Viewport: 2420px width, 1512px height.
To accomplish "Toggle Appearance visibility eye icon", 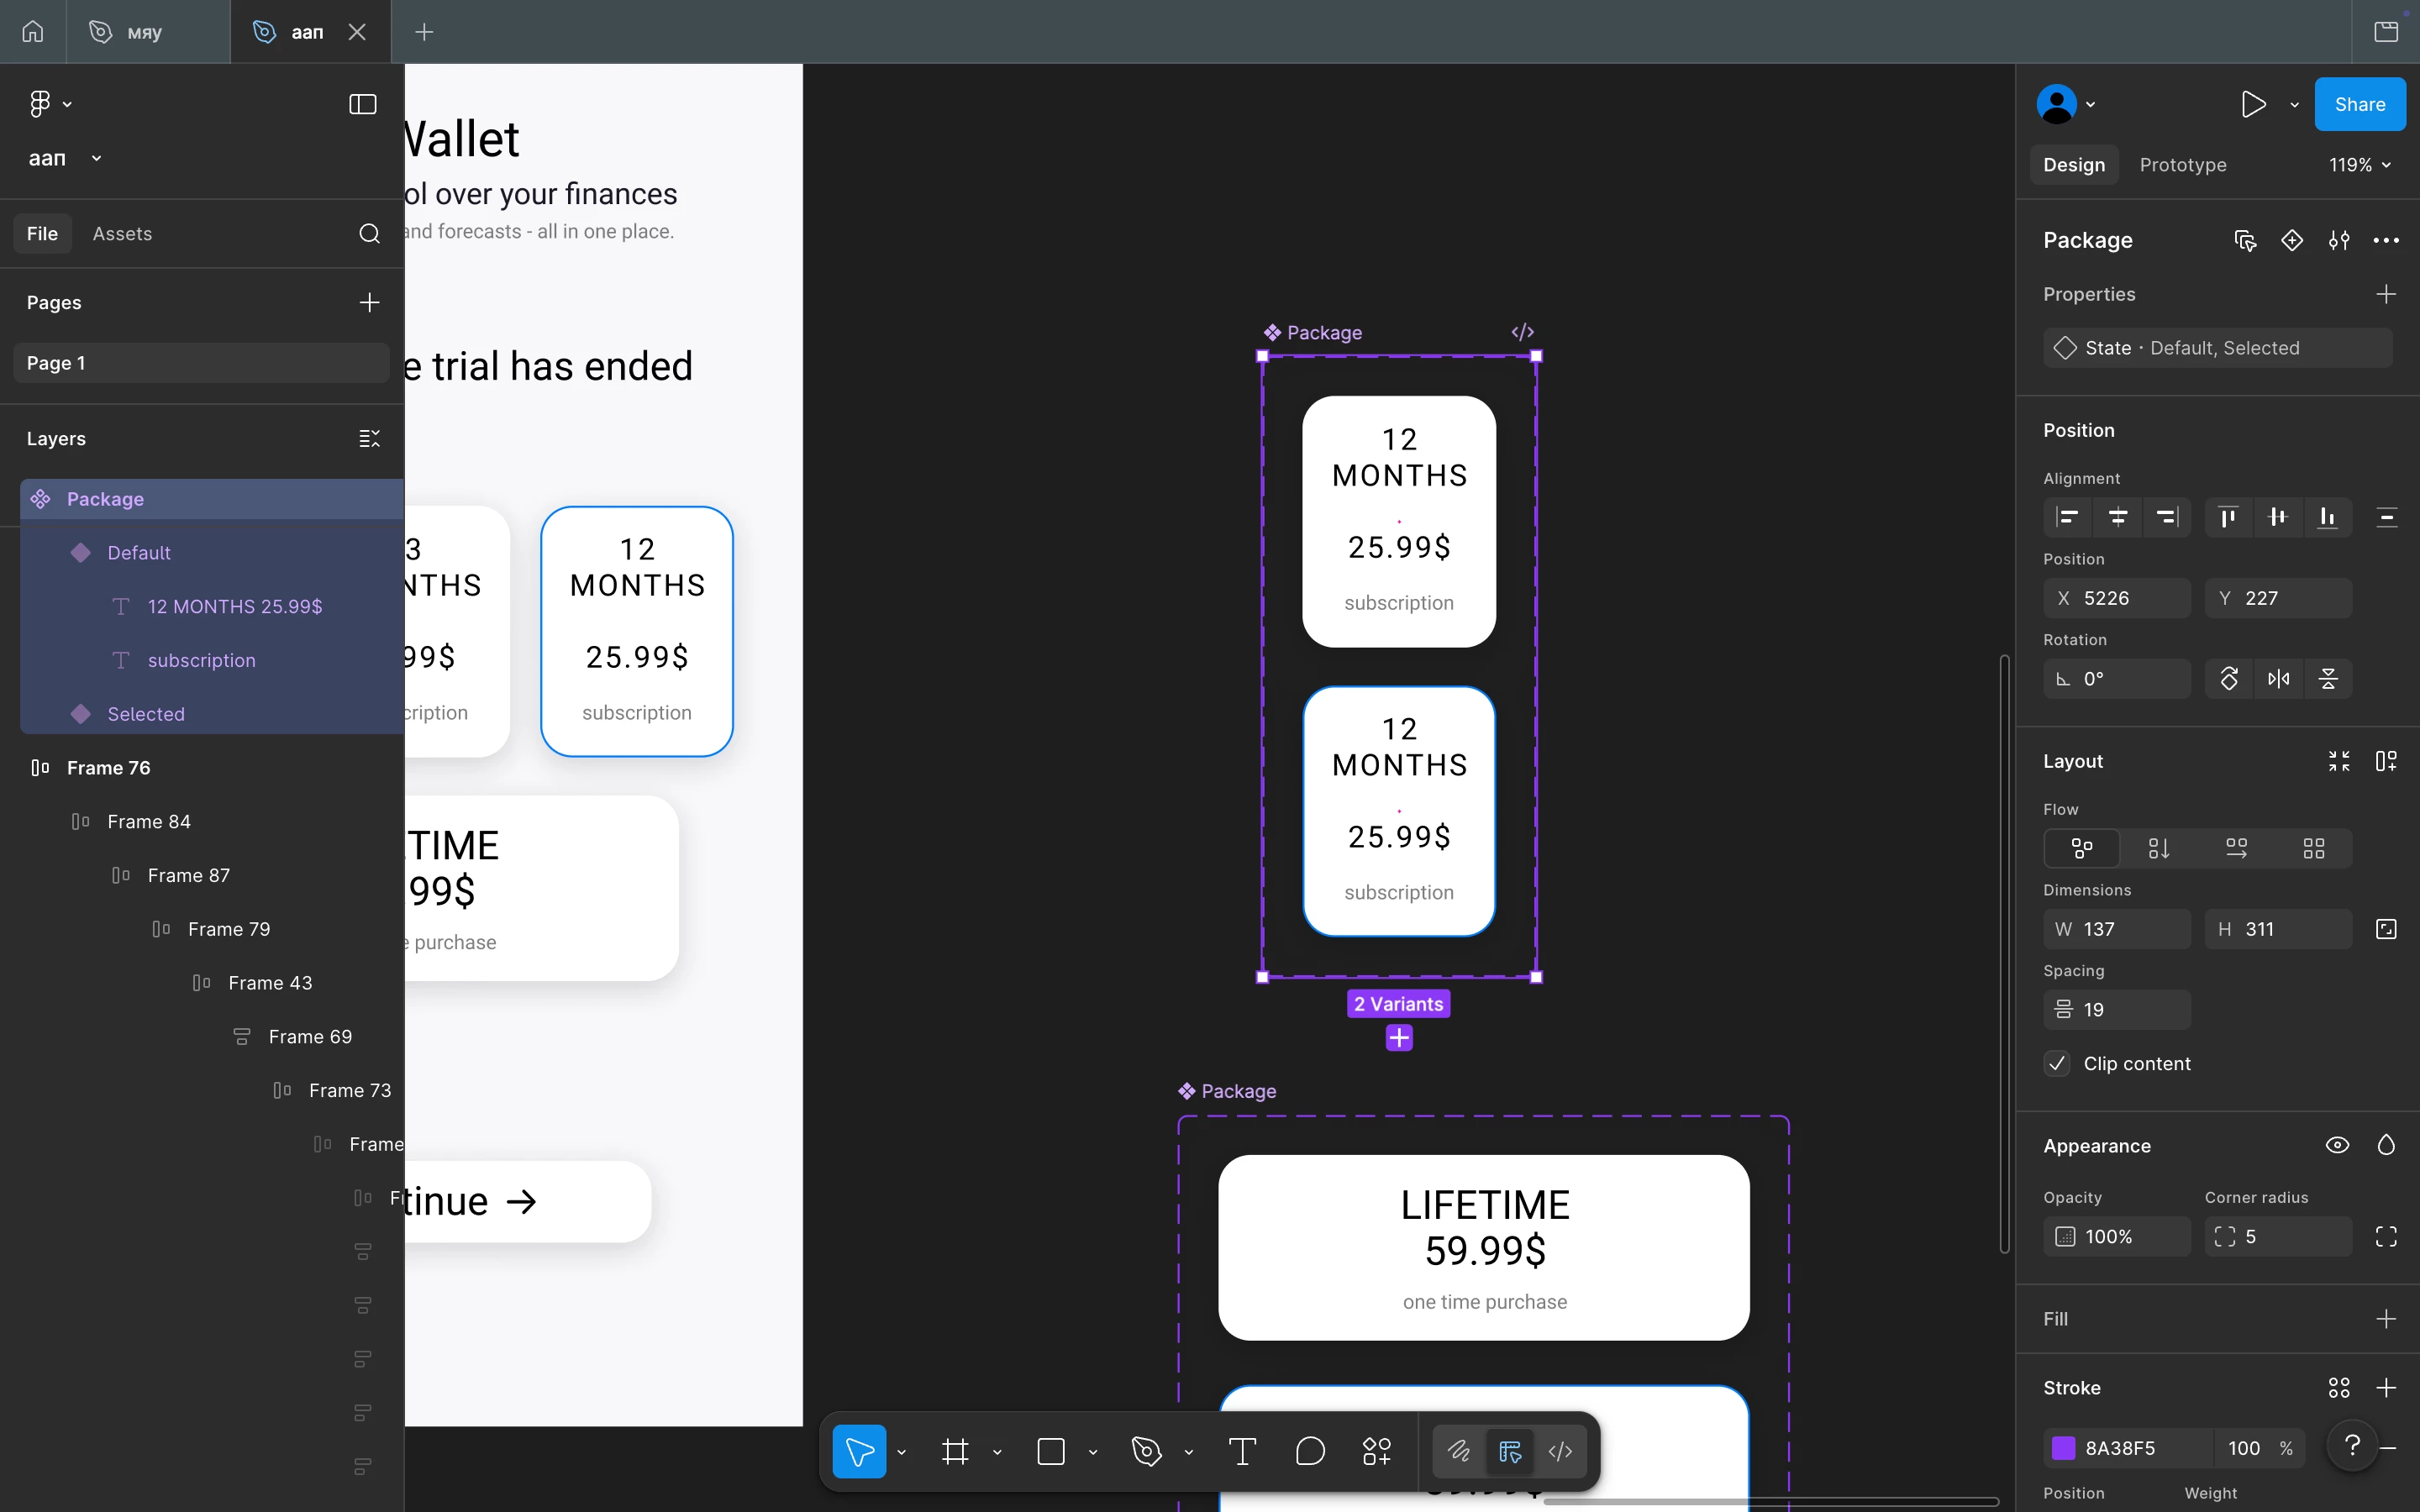I will click(x=2337, y=1145).
